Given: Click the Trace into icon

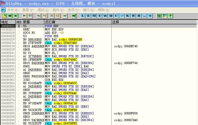Looking at the screenshot, I should pyautogui.click(x=52, y=16).
